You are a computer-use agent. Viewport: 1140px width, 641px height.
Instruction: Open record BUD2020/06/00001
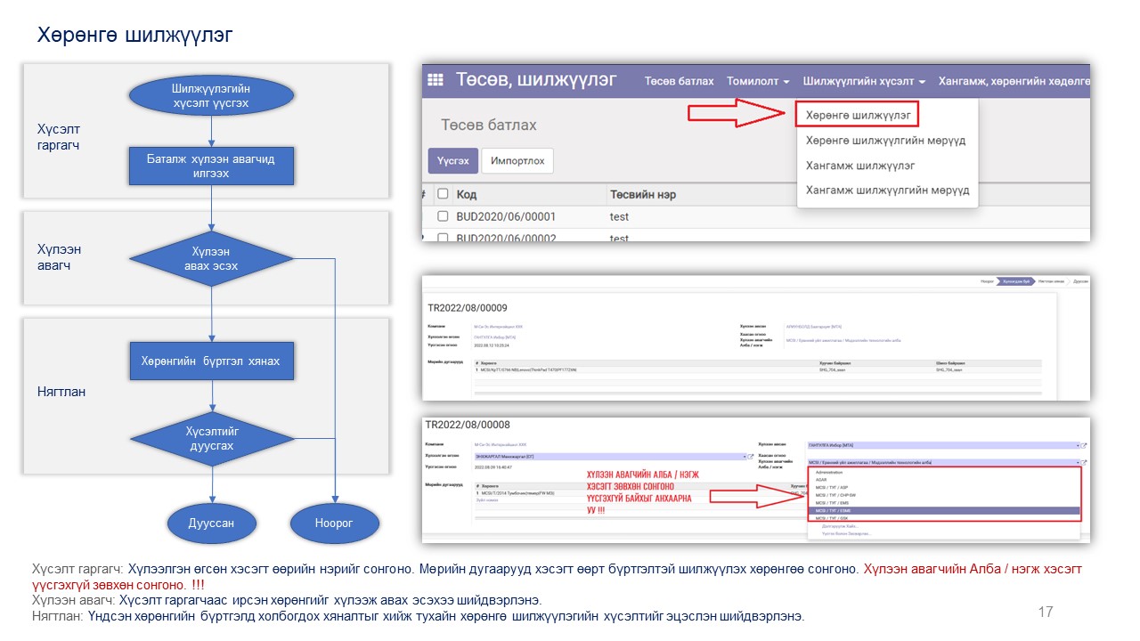tap(506, 216)
